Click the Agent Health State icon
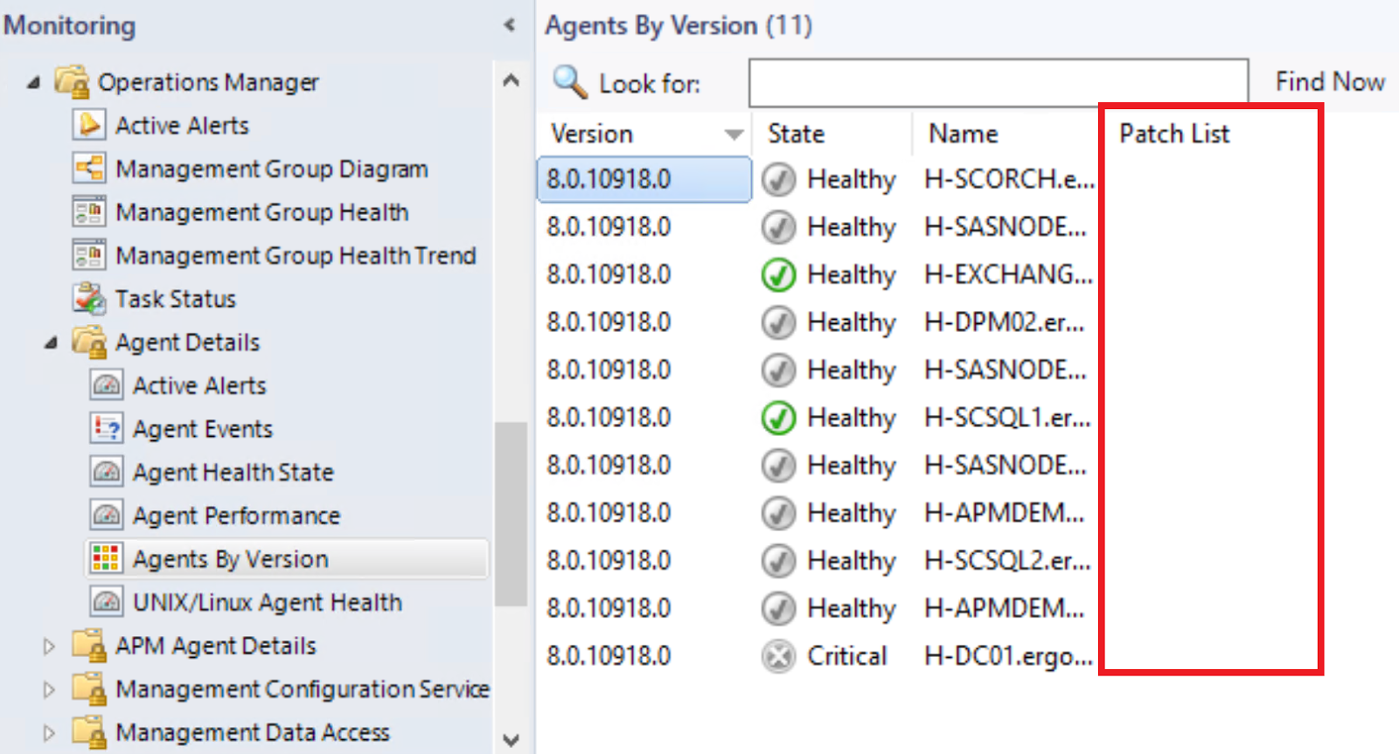Image resolution: width=1399 pixels, height=754 pixels. click(107, 472)
